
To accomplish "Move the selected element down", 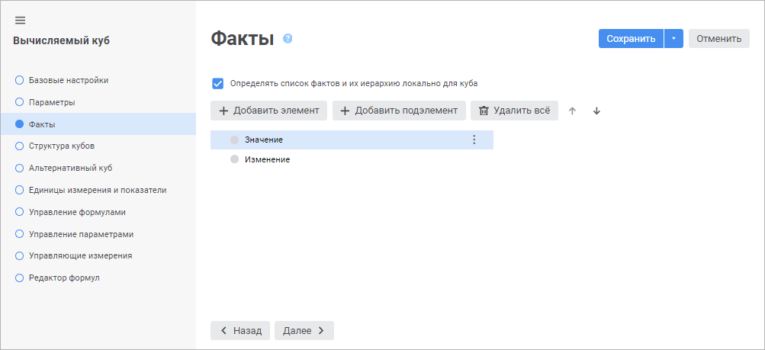I will click(596, 111).
